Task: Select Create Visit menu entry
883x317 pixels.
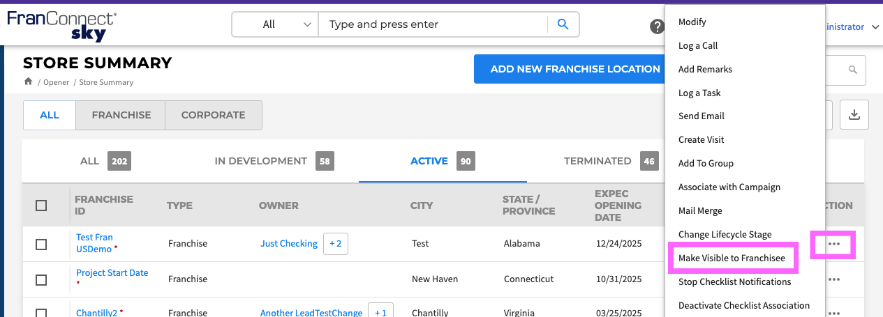Action: (x=702, y=140)
